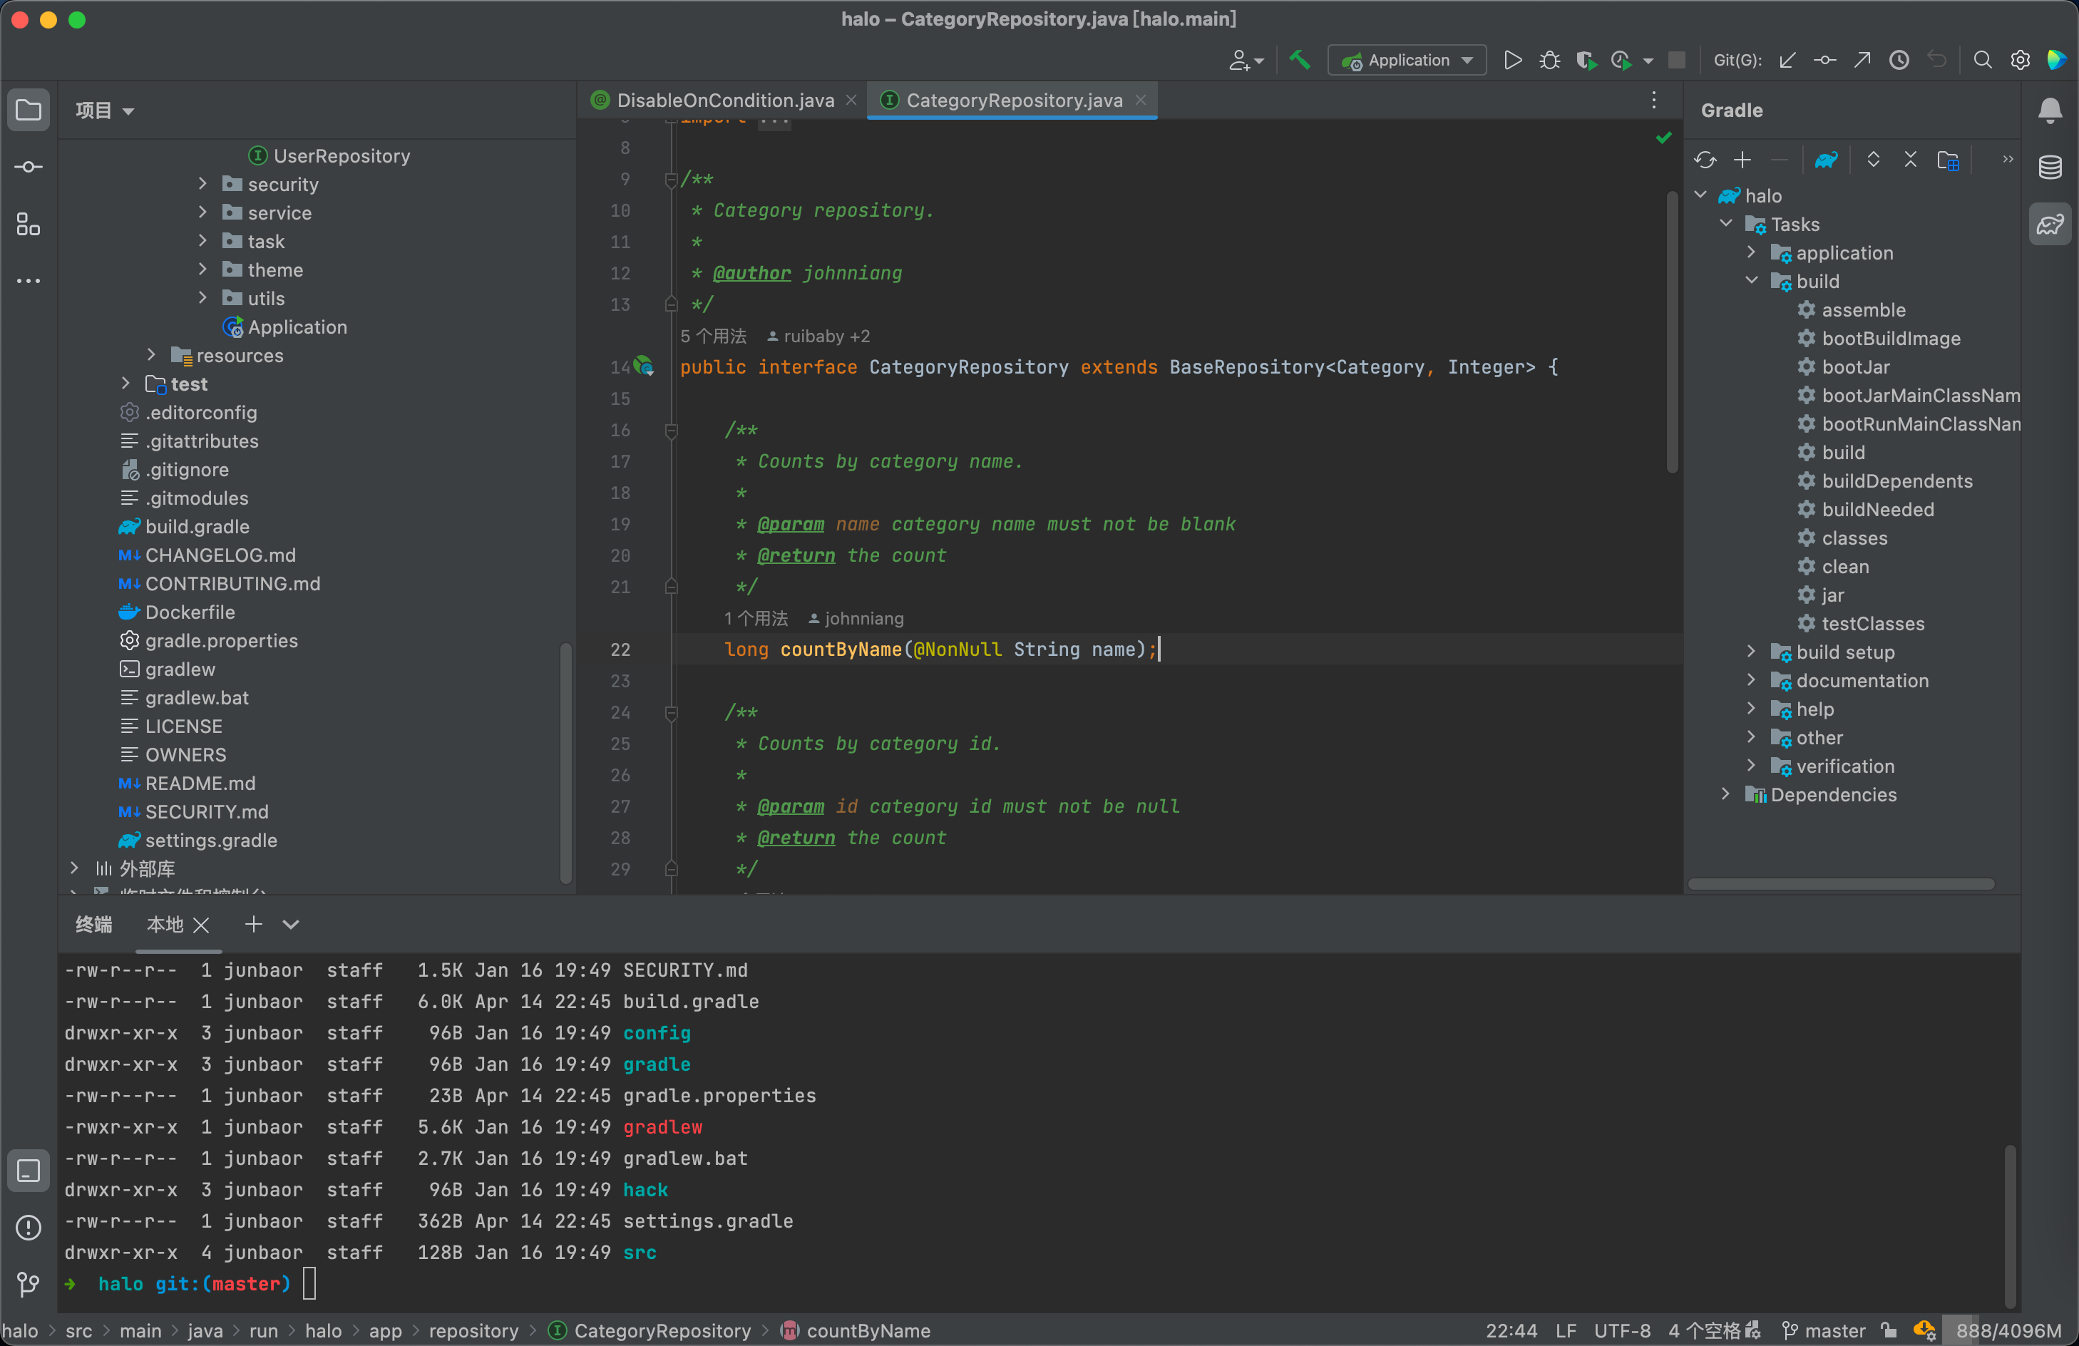
Task: Expand the security folder in project tree
Action: (202, 185)
